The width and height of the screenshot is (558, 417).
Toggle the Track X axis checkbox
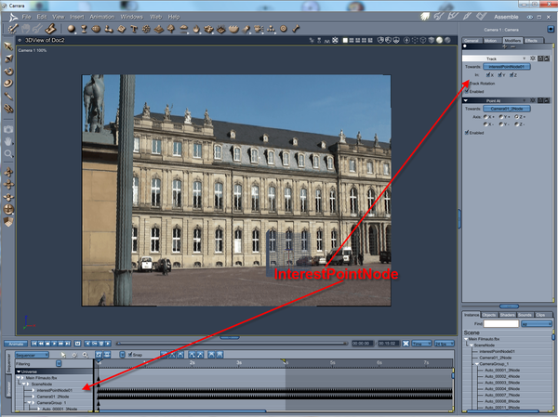tap(488, 74)
